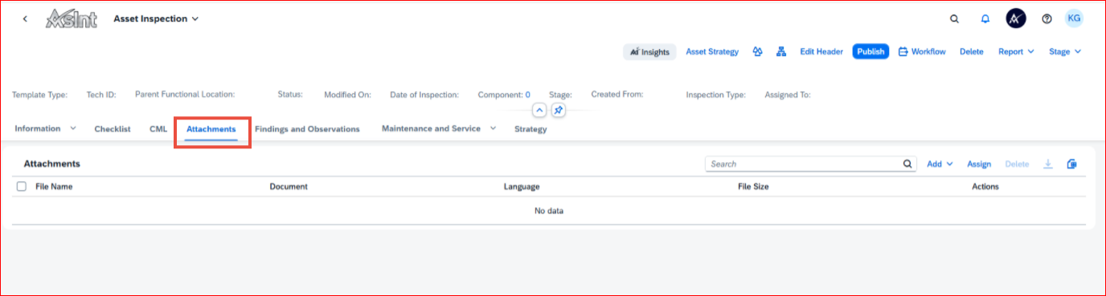Viewport: 1106px width, 296px height.
Task: Click the dark round AsInt assistant icon
Action: click(1016, 18)
